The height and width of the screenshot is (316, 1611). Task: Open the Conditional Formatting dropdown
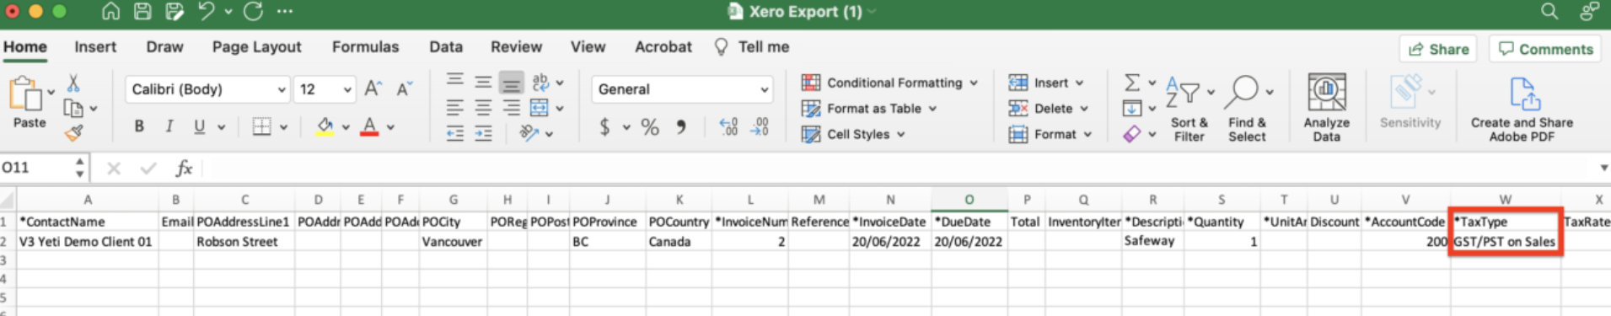click(x=889, y=83)
